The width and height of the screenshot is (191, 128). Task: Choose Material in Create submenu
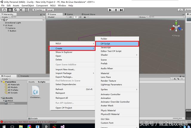pyautogui.click(x=117, y=73)
